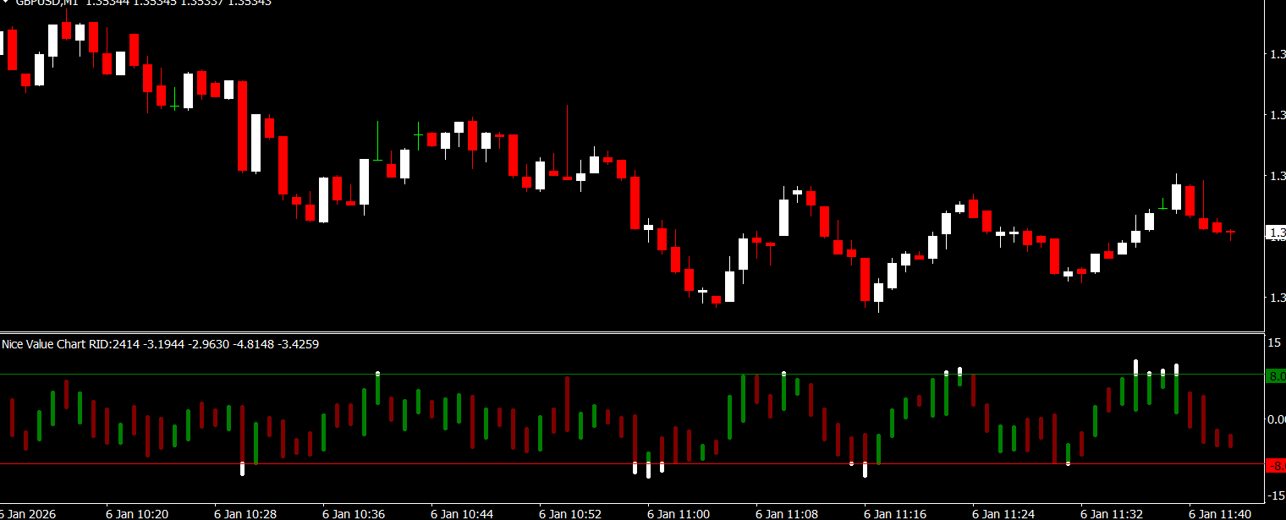Select the Nice Value Chart indicator label
This screenshot has width=1286, height=520.
pyautogui.click(x=54, y=344)
